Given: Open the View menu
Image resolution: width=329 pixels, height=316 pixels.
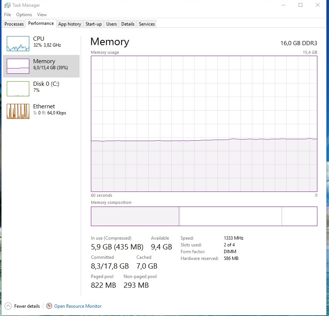Looking at the screenshot, I should 42,15.
